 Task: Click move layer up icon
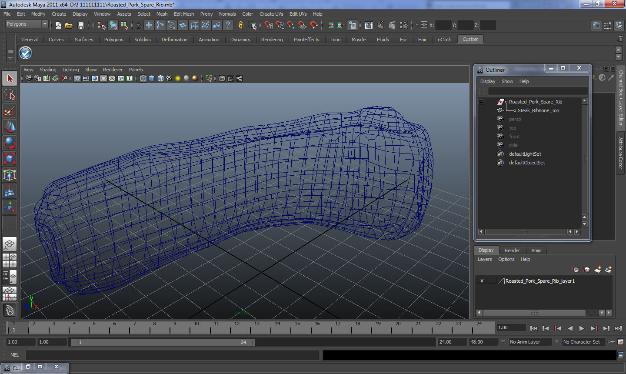[575, 270]
